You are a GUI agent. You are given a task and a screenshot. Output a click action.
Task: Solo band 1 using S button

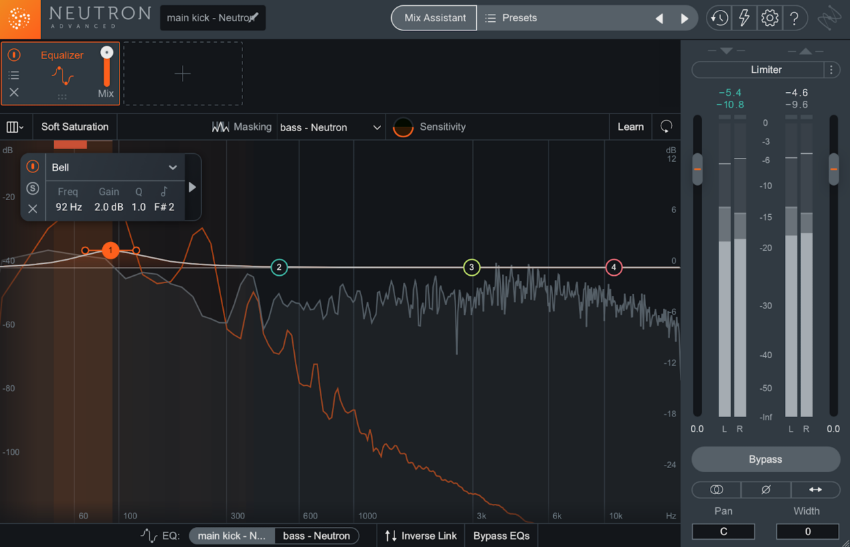33,188
